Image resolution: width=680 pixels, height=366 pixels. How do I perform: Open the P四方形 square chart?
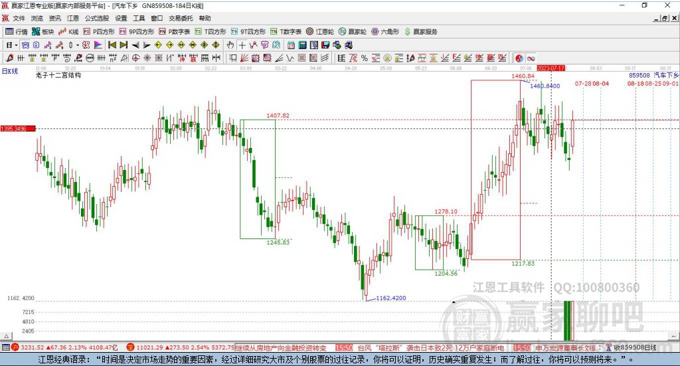point(100,31)
